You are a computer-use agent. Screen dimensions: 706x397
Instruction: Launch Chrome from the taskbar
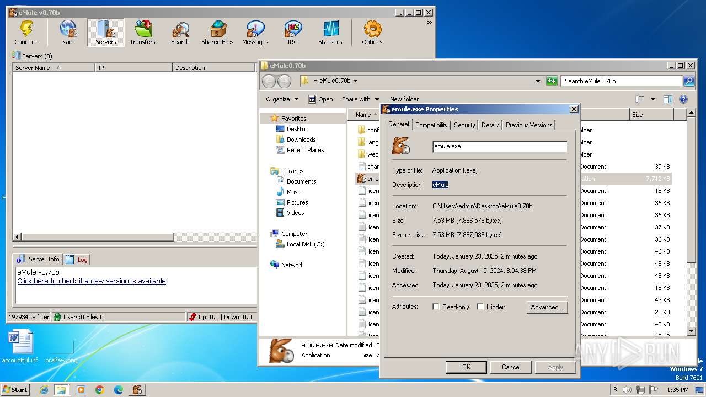coord(100,390)
